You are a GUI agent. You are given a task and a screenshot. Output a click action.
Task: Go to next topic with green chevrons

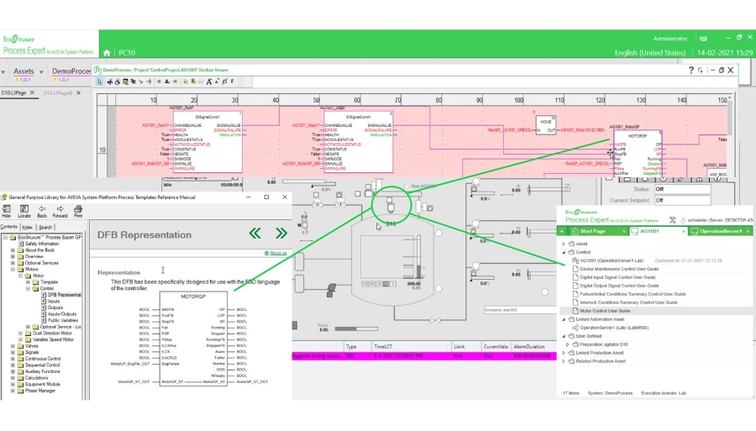click(x=281, y=233)
